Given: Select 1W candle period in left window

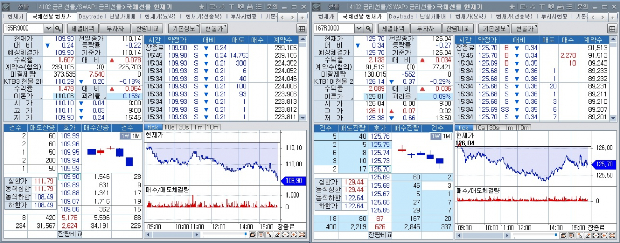Looking at the screenshot, I should pyautogui.click(x=125, y=136).
